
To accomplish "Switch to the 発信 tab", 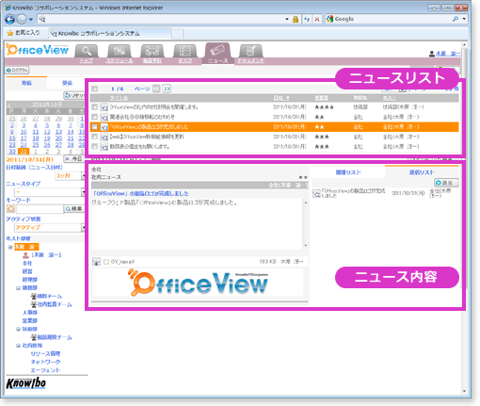I will pyautogui.click(x=26, y=83).
